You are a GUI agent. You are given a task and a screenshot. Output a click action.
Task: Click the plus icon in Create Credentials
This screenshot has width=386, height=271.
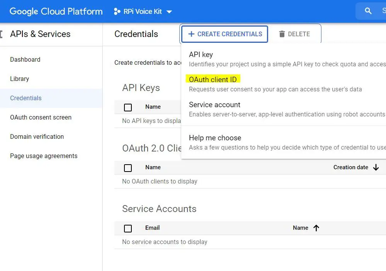[191, 34]
